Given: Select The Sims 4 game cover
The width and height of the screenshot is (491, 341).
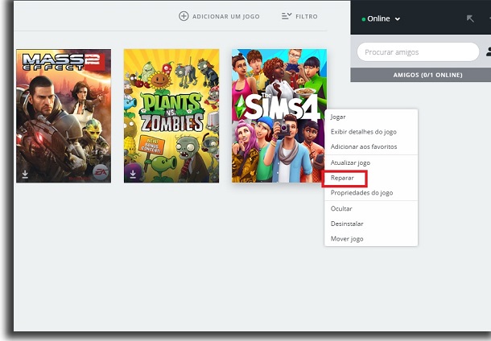Looking at the screenshot, I should 279,116.
